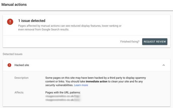Click the red warning icon beside Hacked site
The image size is (173, 108).
(9, 65)
